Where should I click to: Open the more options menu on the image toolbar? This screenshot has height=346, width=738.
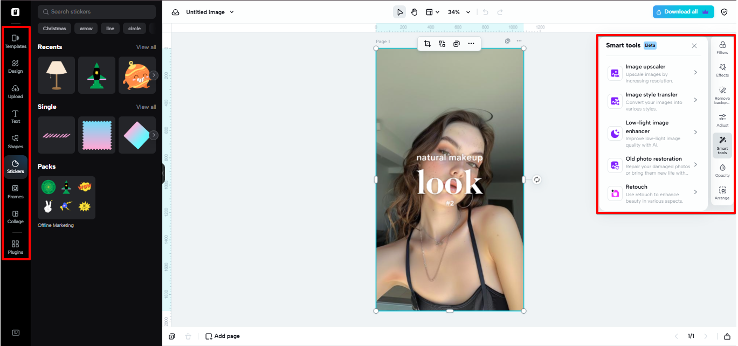[x=471, y=44]
